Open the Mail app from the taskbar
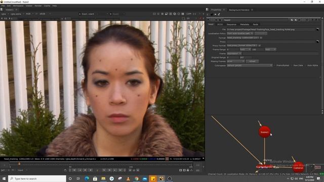The image size is (324, 182). coord(145,178)
